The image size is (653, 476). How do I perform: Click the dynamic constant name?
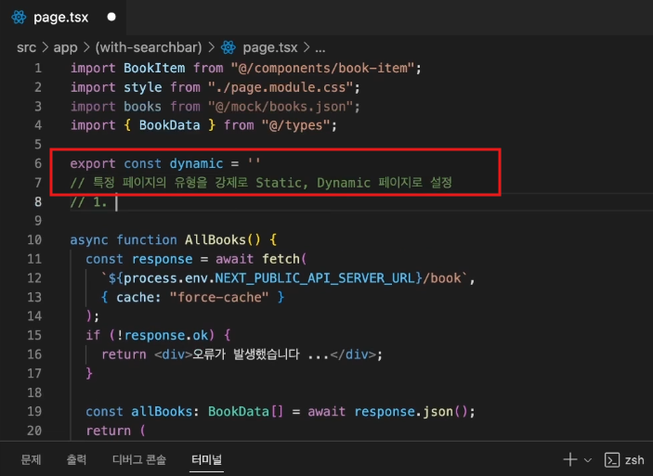pyautogui.click(x=196, y=163)
